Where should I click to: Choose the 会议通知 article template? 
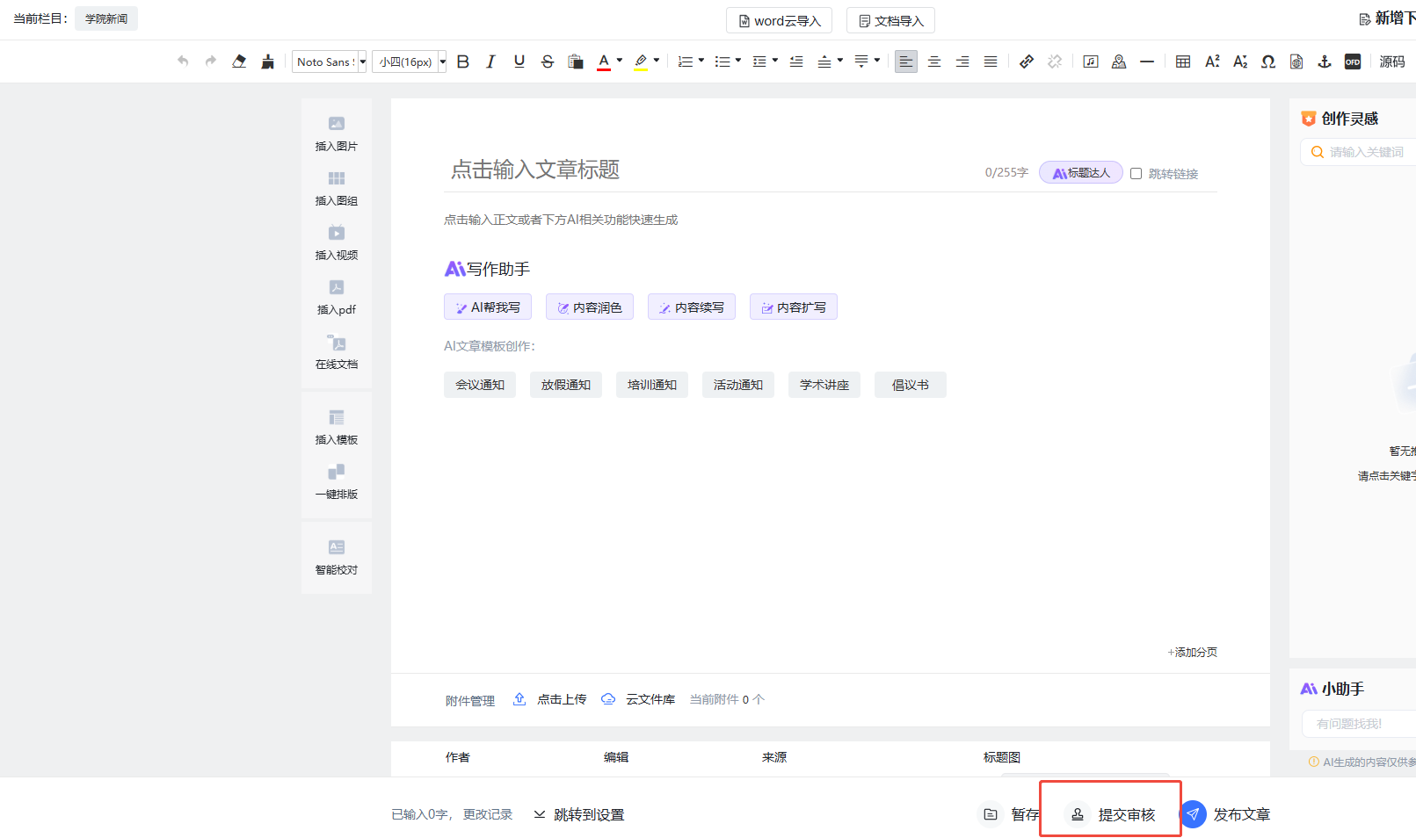(x=480, y=385)
